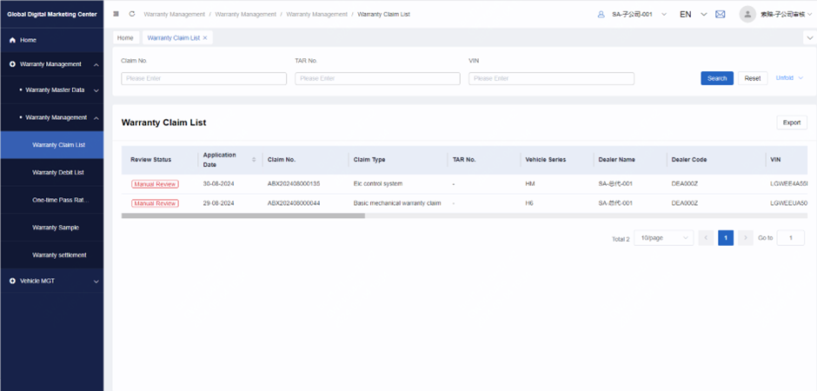Click the Claim No. input field
817x391 pixels.
[x=203, y=78]
